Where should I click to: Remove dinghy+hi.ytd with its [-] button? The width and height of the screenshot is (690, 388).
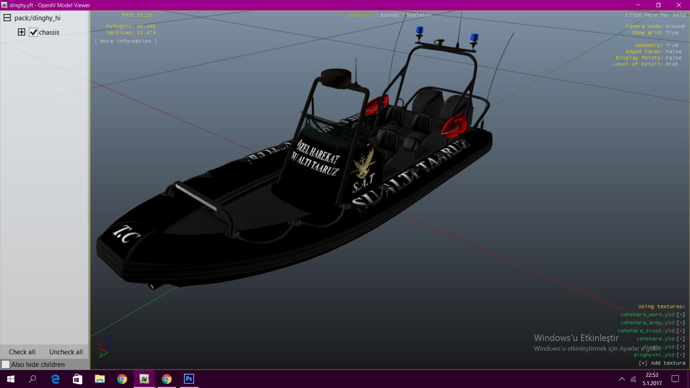681,355
